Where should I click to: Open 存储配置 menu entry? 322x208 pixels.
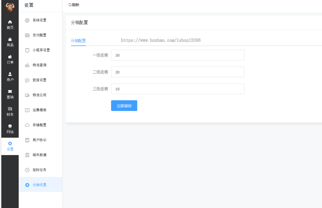pyautogui.click(x=41, y=125)
